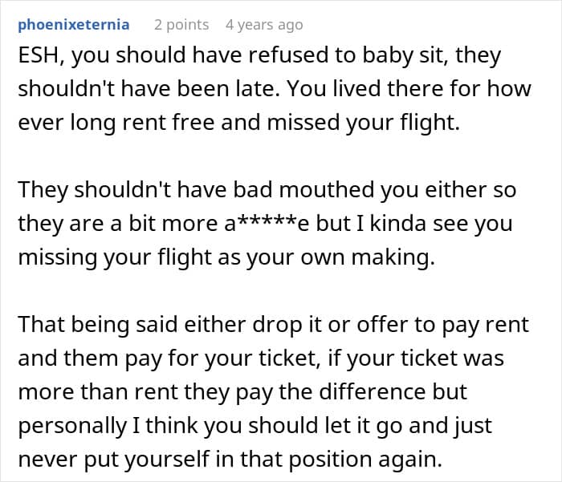Click the words 'That being said'
562x482 pixels.
(98, 325)
